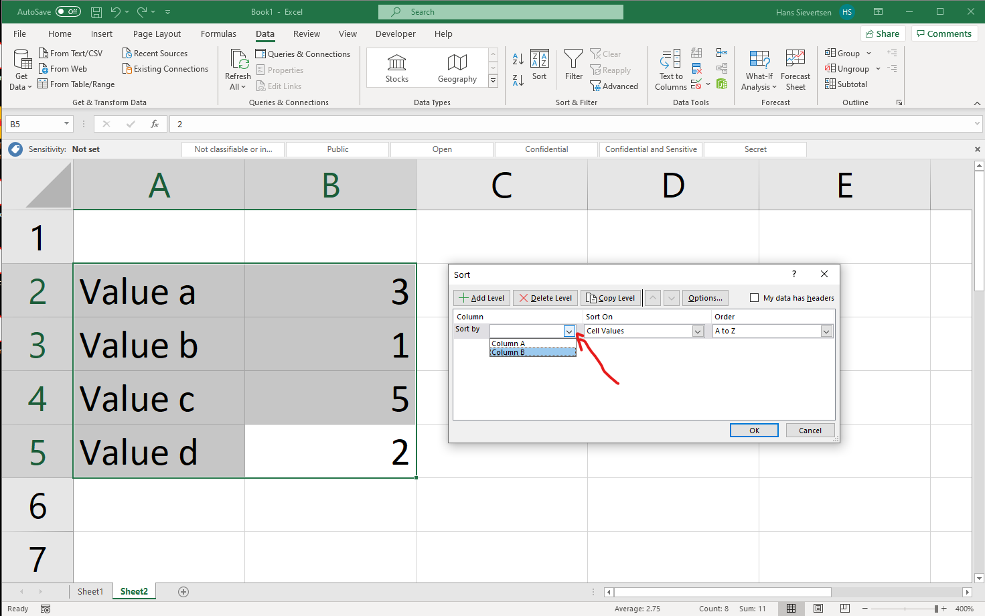
Task: Open Advanced filter options
Action: tap(614, 86)
